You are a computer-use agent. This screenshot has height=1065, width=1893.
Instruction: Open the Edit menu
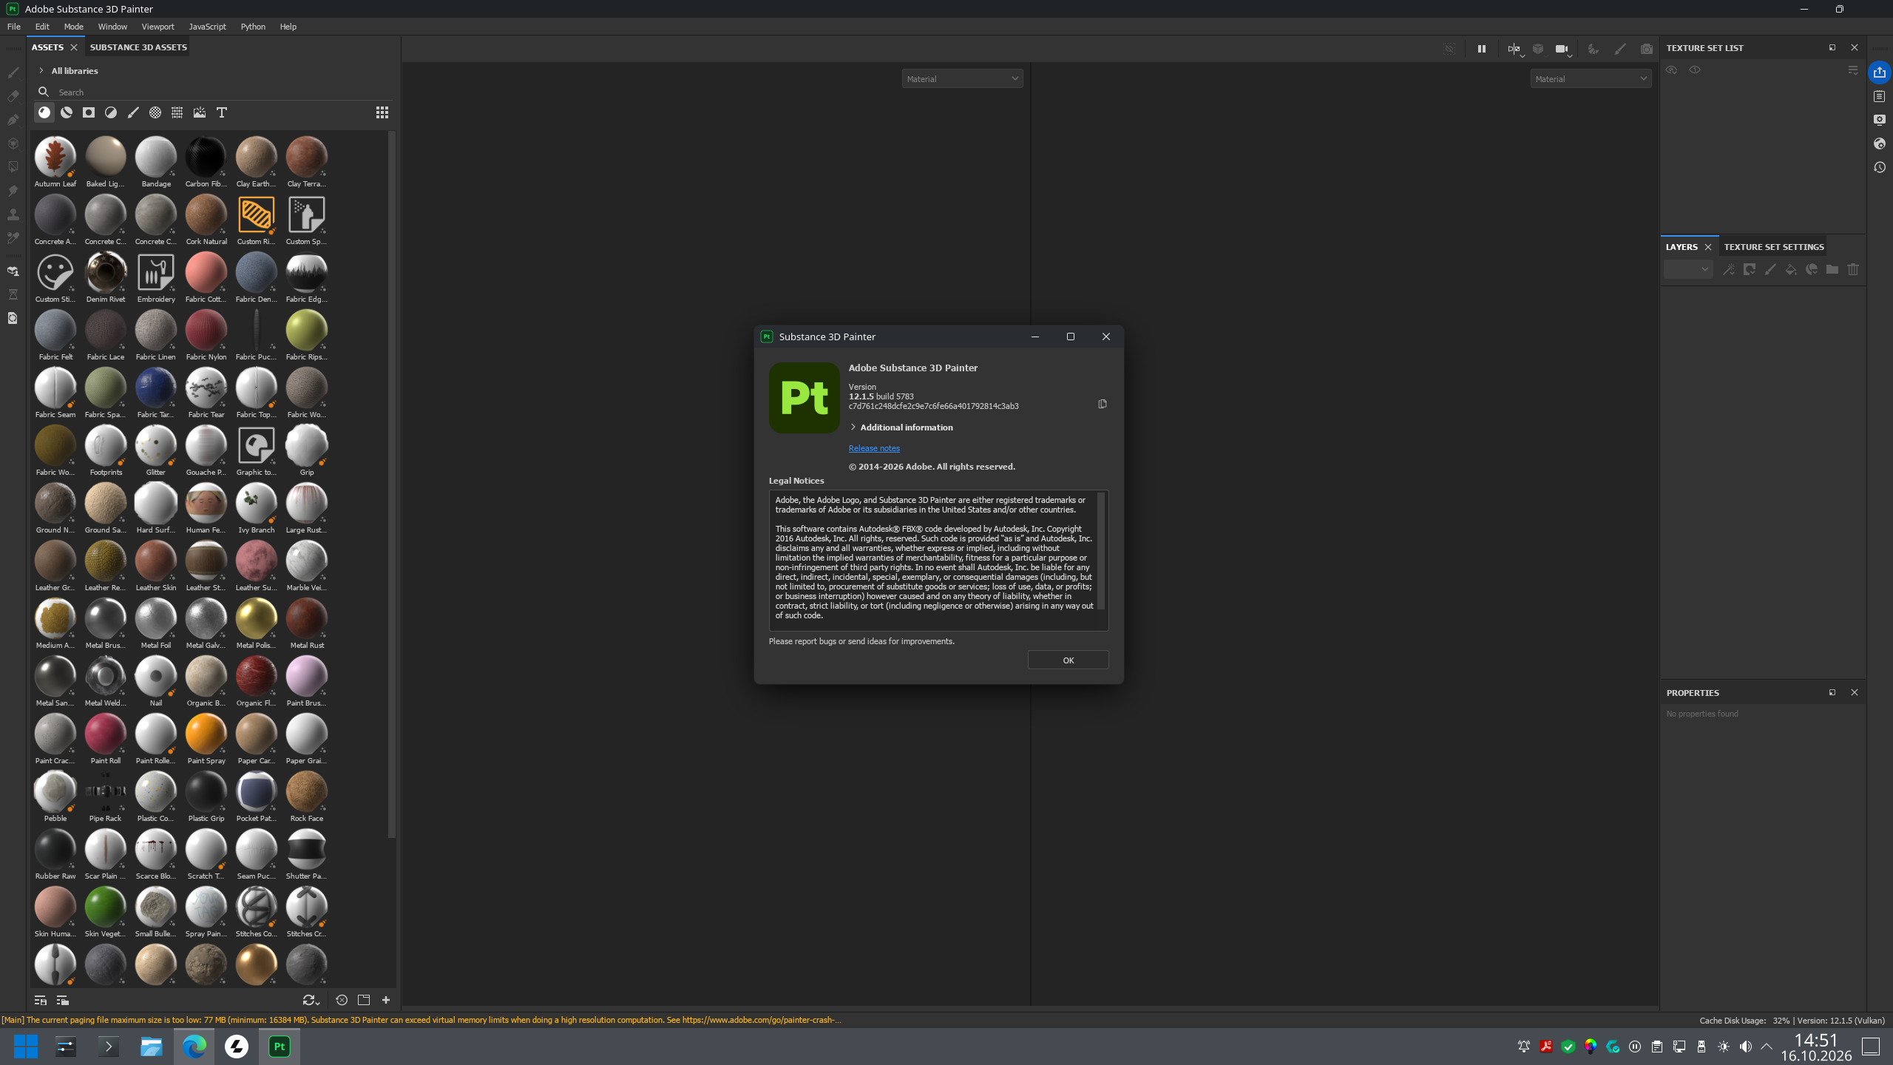(42, 27)
